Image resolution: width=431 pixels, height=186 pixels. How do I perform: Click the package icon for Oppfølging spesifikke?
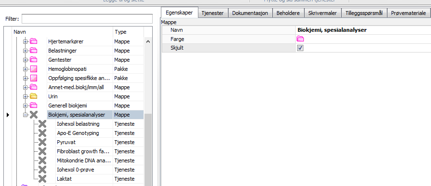(34, 78)
